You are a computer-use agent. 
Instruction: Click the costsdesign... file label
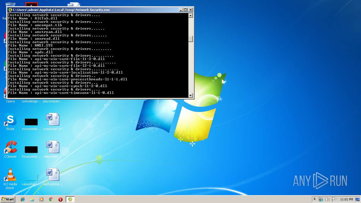pos(31,101)
